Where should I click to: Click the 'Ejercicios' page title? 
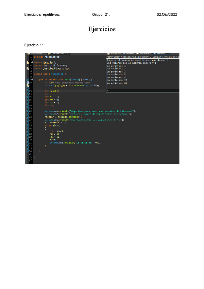click(102, 29)
